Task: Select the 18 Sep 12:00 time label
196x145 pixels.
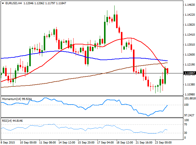Action: [x=125, y=143]
